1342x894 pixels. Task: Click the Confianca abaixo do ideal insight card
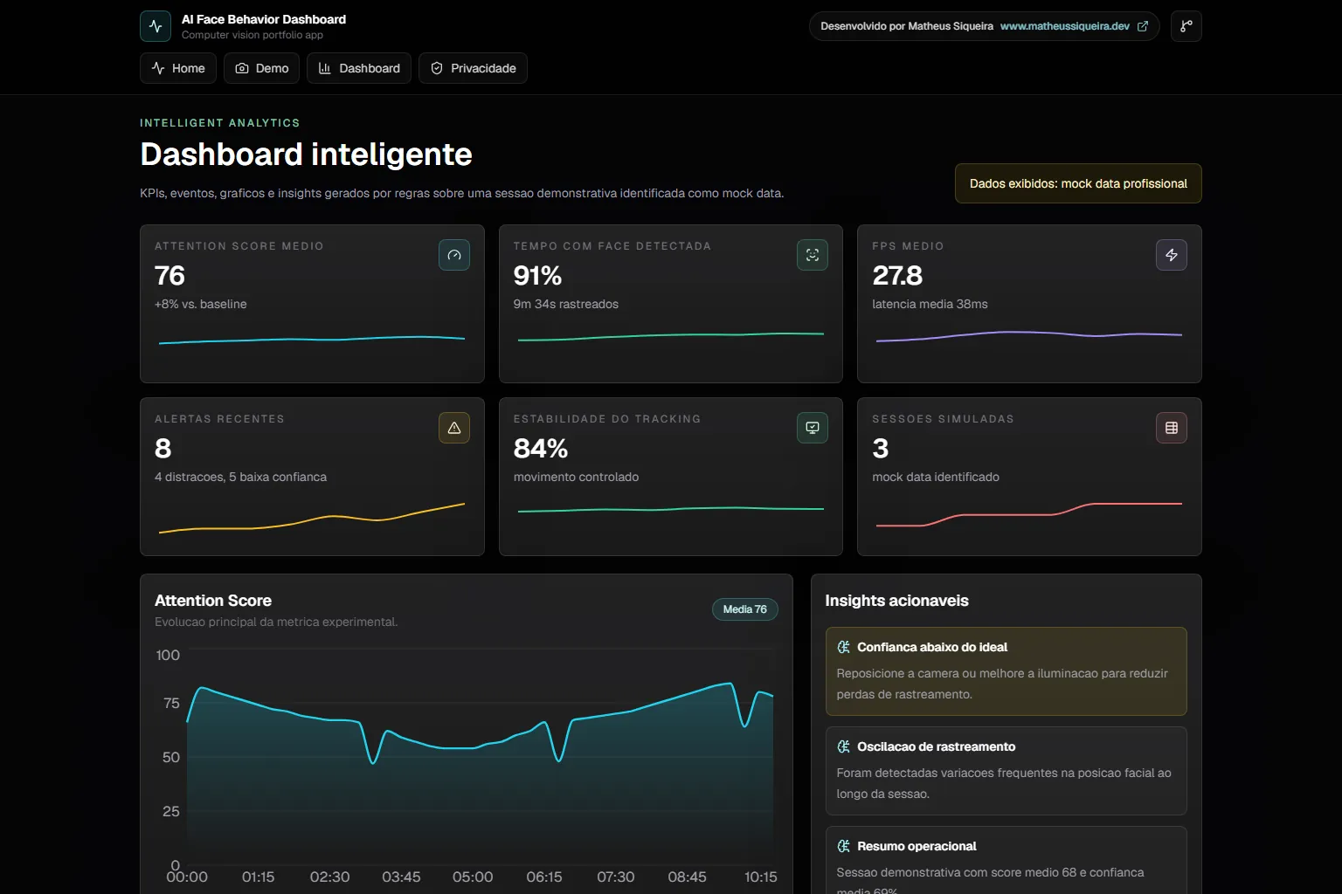click(x=1006, y=671)
